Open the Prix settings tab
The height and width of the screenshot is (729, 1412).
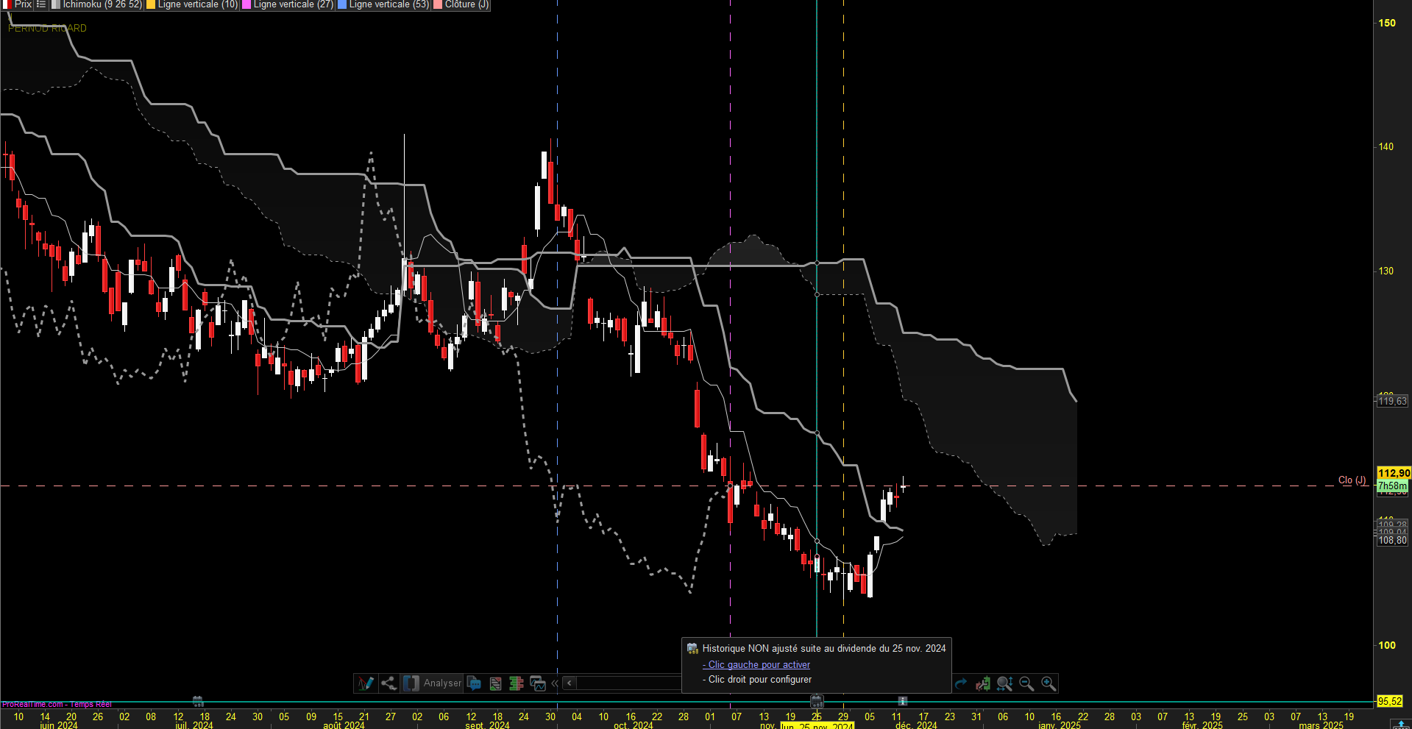coord(23,4)
